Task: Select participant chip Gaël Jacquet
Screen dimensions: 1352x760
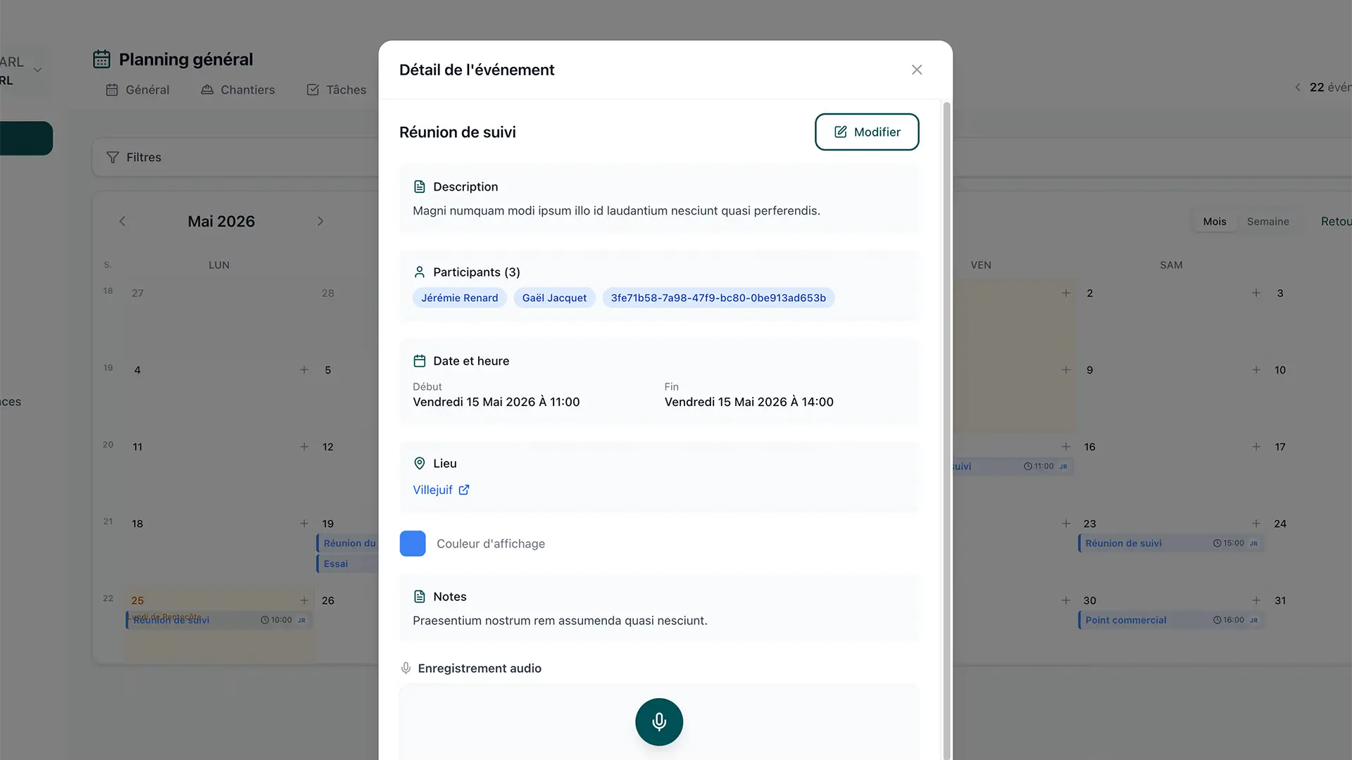Action: pos(554,298)
